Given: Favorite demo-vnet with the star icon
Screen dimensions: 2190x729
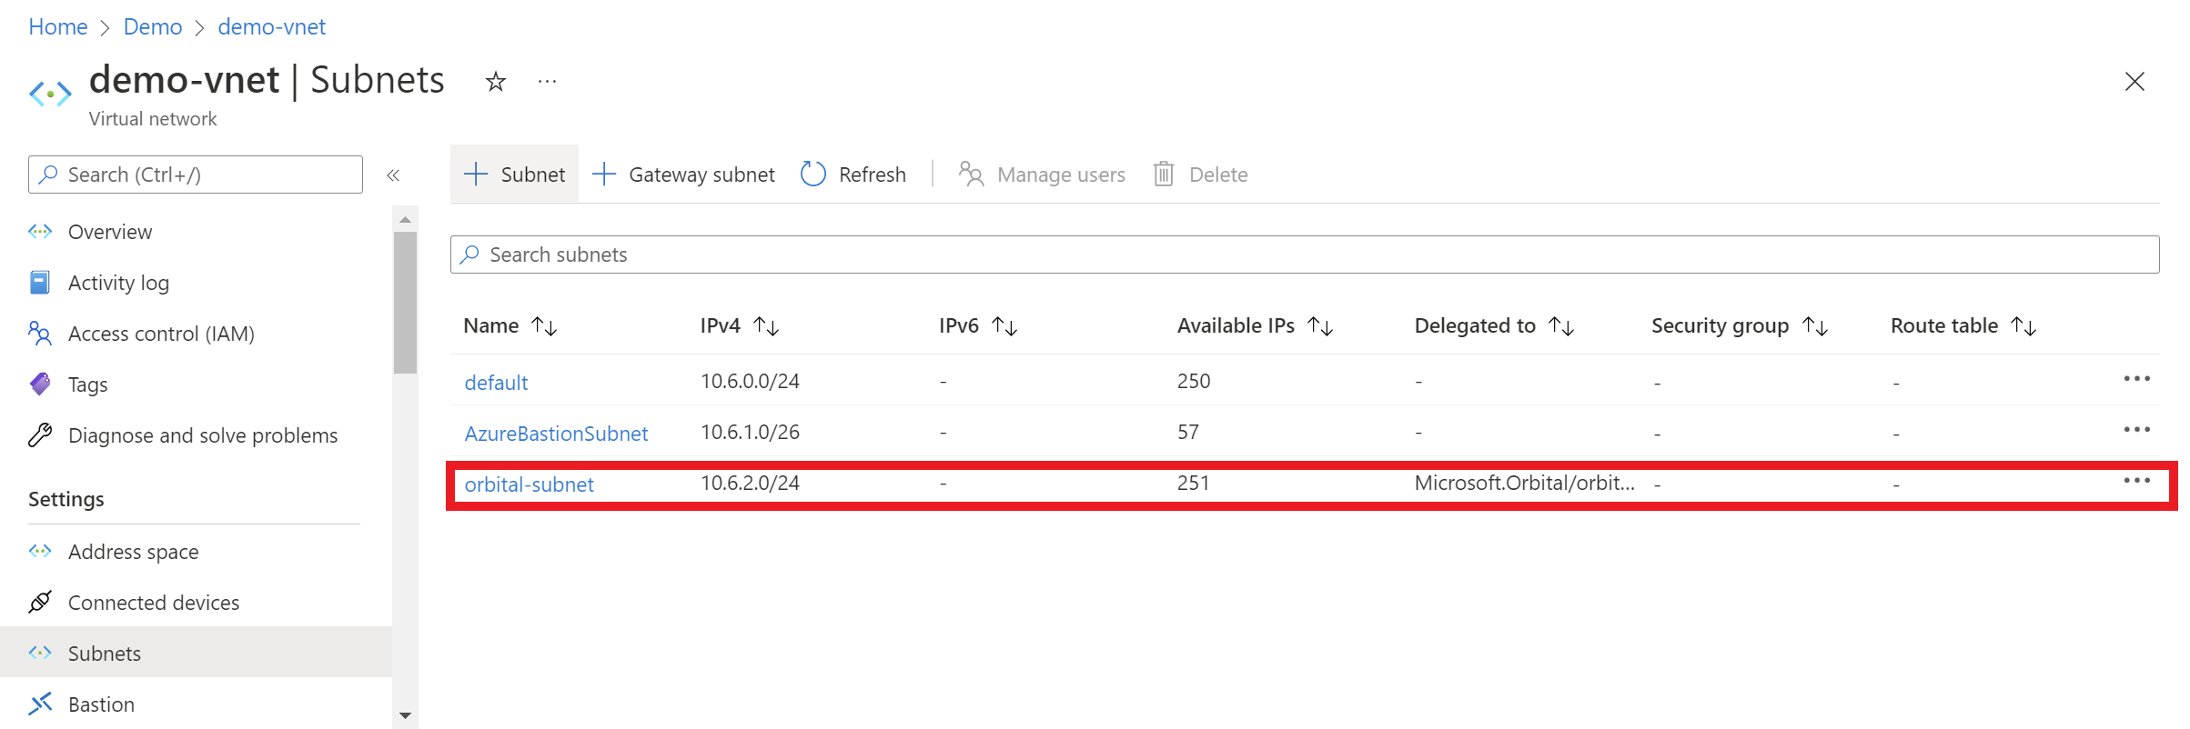Looking at the screenshot, I should click(x=495, y=82).
